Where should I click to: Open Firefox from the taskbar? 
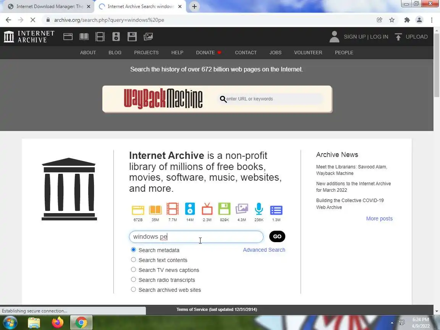58,322
